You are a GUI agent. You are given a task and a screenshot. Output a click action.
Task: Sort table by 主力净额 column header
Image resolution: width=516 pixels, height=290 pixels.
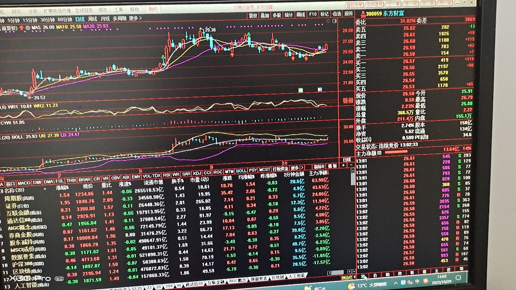coord(318,173)
